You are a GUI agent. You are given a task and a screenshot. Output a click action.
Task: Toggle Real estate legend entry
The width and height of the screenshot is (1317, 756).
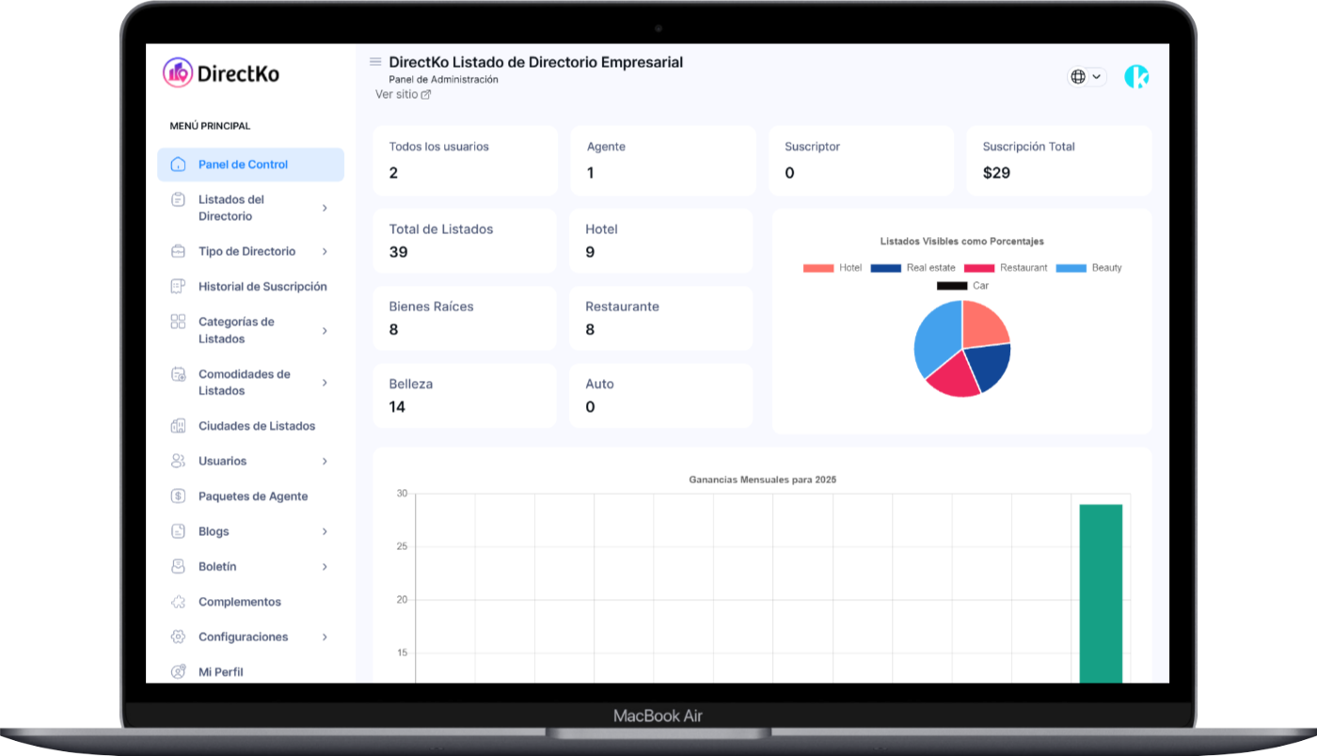click(912, 268)
